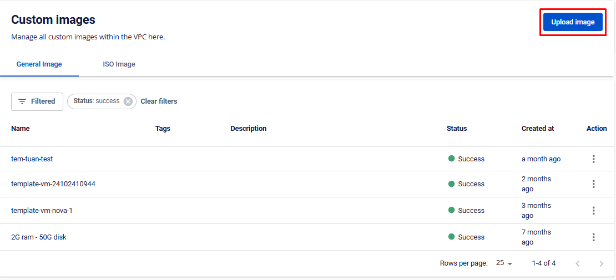This screenshot has width=616, height=280.
Task: Switch to the ISO Image tab
Action: tap(119, 64)
